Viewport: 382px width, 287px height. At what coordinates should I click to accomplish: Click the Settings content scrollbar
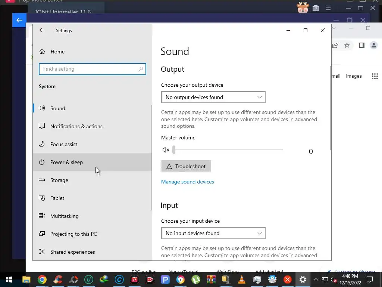click(x=330, y=108)
